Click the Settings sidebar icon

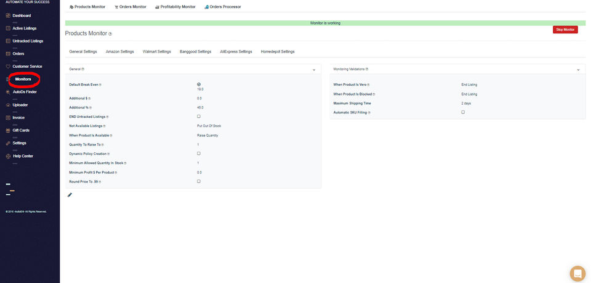click(x=8, y=144)
